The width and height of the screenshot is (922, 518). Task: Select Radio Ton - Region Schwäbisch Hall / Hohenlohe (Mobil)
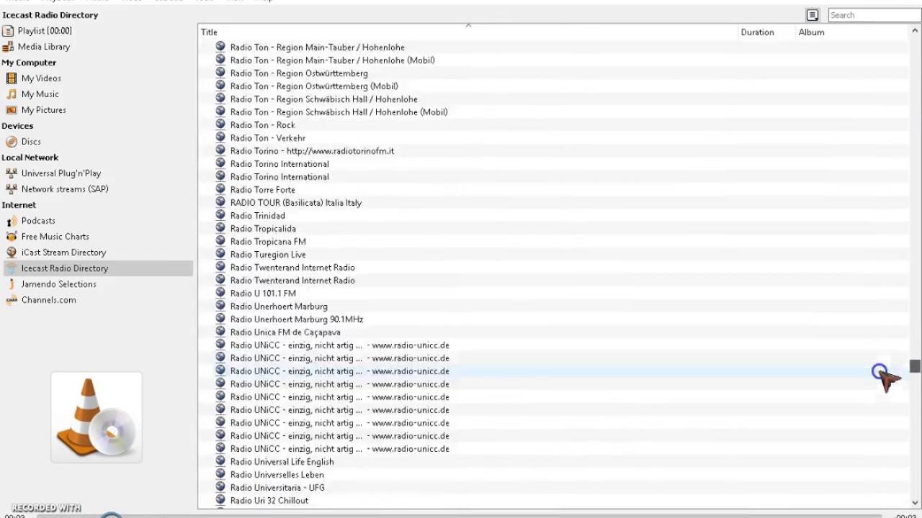[339, 112]
